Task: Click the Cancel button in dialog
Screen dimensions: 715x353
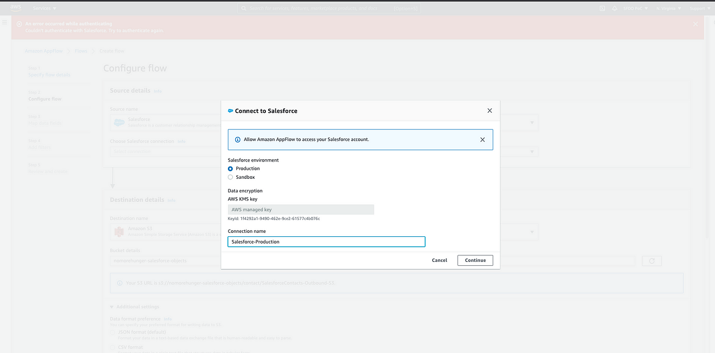Action: [x=440, y=260]
